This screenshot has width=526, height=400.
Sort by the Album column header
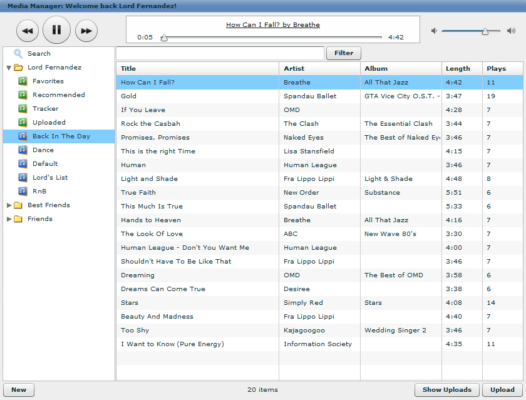pyautogui.click(x=401, y=69)
